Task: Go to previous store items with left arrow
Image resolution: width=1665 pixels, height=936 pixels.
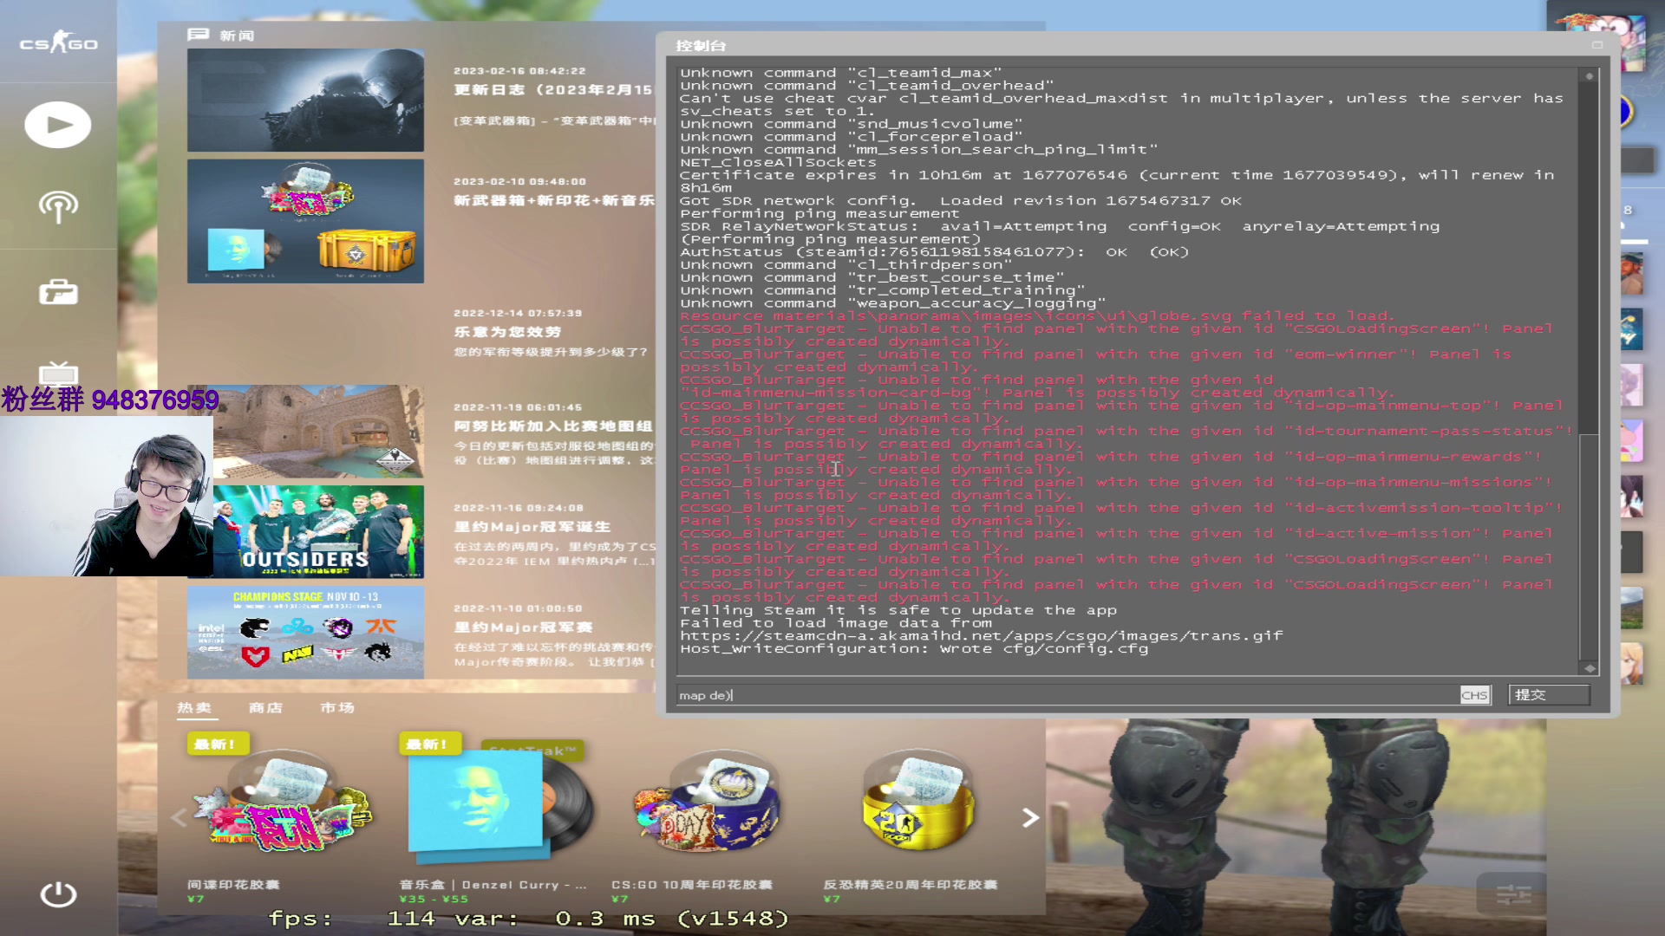Action: tap(180, 817)
